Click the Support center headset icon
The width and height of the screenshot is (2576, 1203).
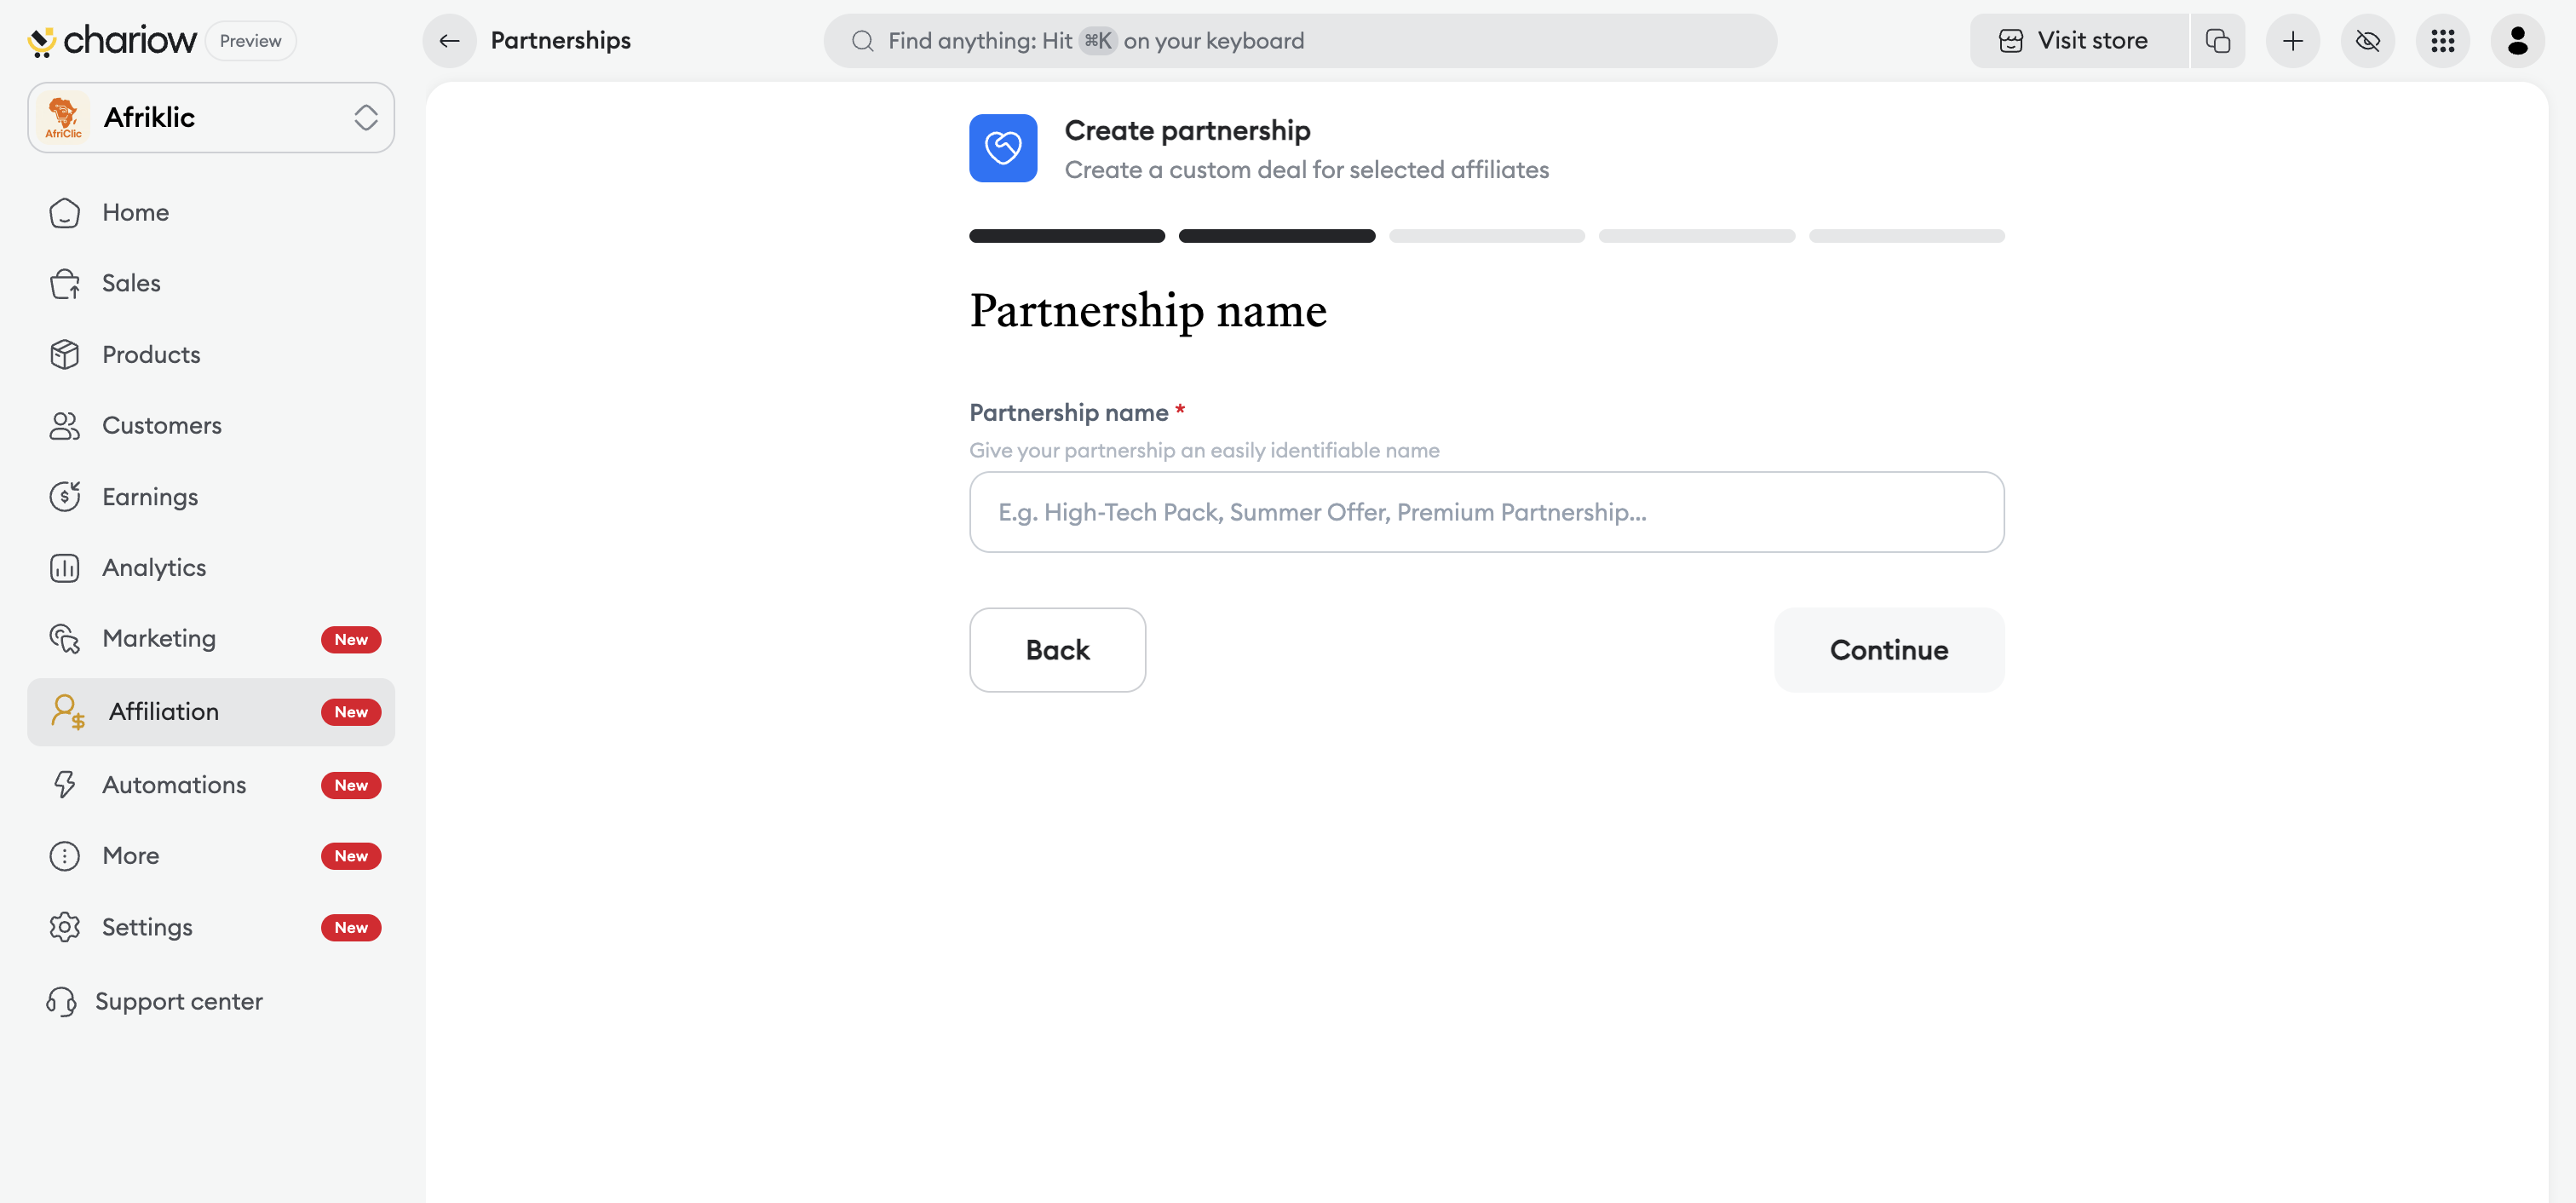pos(61,1001)
